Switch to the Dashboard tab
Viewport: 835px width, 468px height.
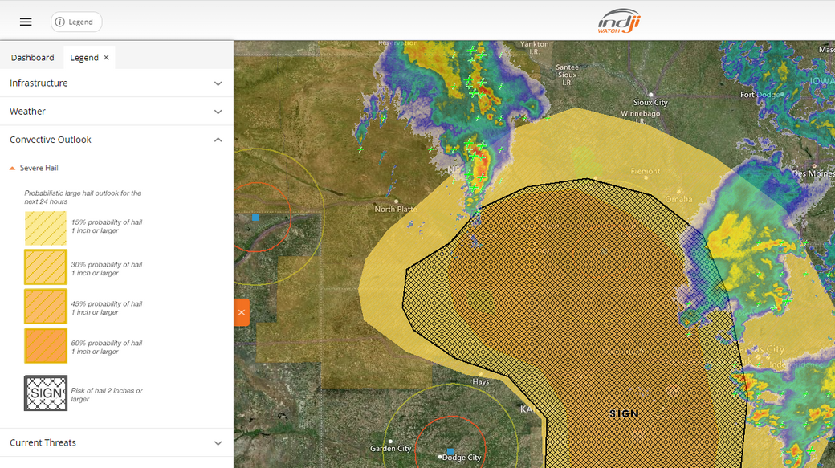(33, 58)
